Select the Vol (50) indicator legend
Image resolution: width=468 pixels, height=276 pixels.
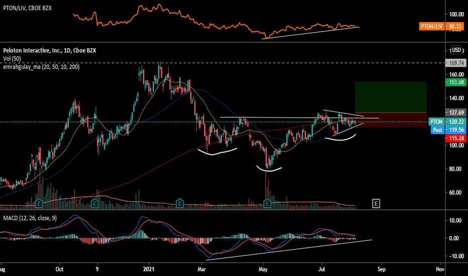[12, 59]
